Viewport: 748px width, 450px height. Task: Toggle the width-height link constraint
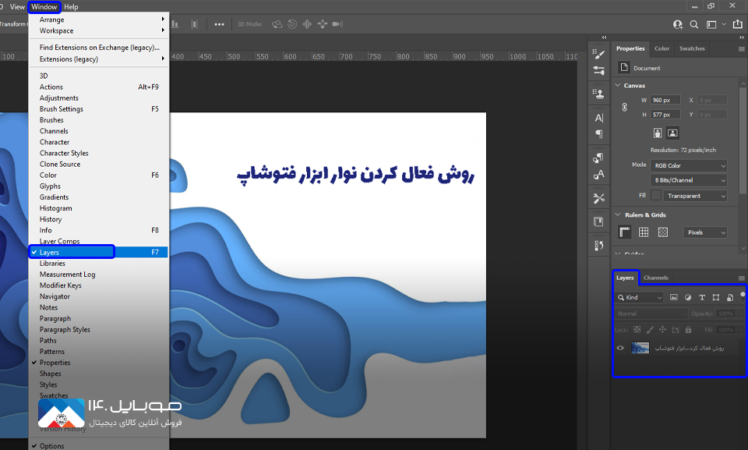(x=624, y=107)
